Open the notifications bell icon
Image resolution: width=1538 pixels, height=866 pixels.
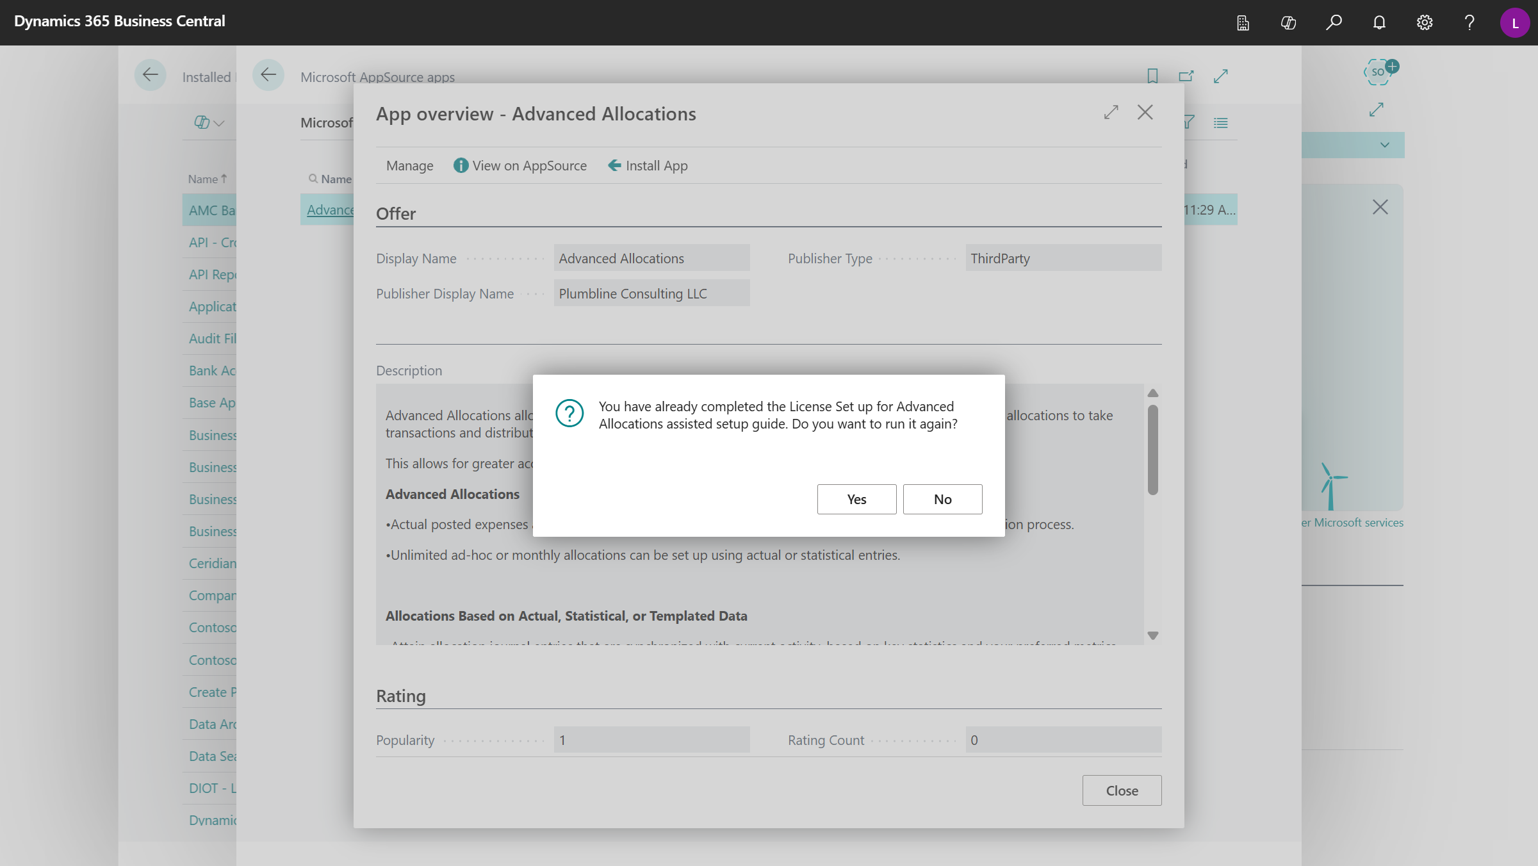pos(1379,22)
